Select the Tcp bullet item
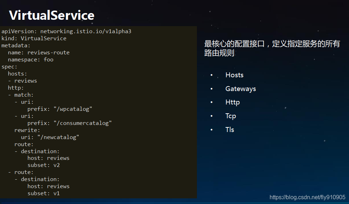The width and height of the screenshot is (349, 204). [230, 116]
